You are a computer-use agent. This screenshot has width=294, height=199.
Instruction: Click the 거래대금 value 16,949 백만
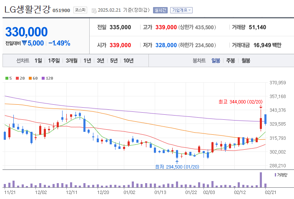pos(267,45)
